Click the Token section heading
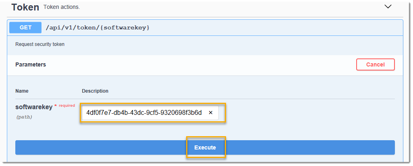Image resolution: width=413 pixels, height=166 pixels. pyautogui.click(x=25, y=7)
